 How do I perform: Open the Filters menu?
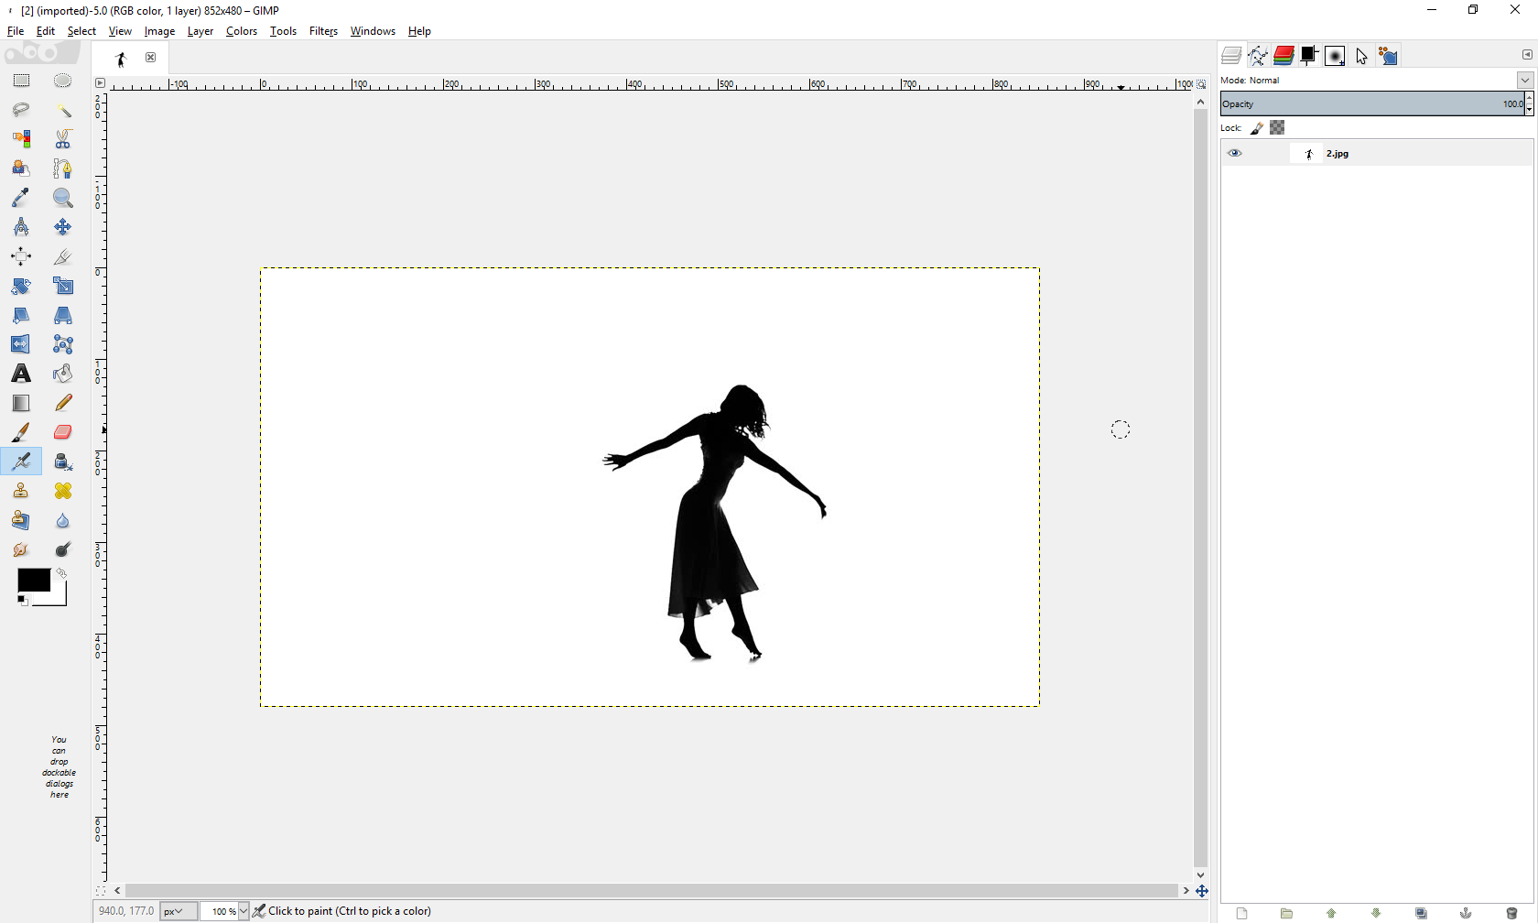(323, 31)
